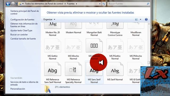Viewport: 170px width, 96px height.
Task: Select the MS Outlook Normal font icon
Action: click(x=94, y=46)
